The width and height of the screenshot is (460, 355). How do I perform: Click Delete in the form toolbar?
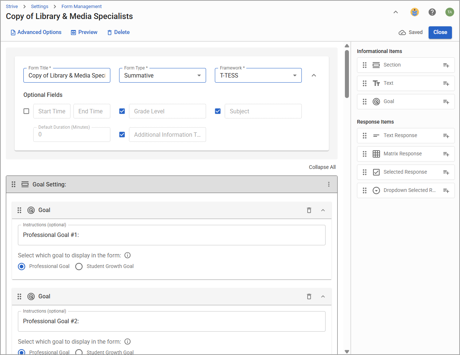[118, 32]
